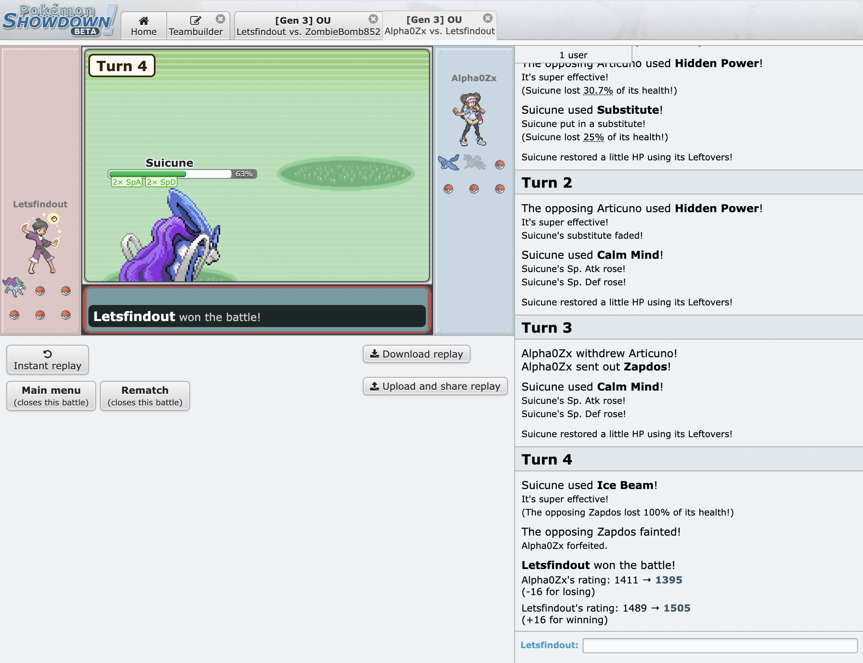Click 'Suicune used Ice Beam!' log line
Viewport: 863px width, 663px height.
[589, 485]
